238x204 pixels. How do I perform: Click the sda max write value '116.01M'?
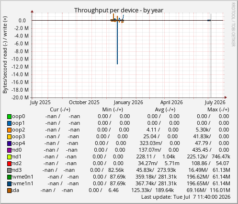coord(220,190)
